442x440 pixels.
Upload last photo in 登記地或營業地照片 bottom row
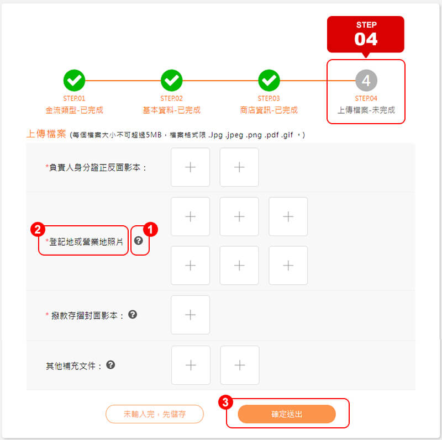pos(288,266)
